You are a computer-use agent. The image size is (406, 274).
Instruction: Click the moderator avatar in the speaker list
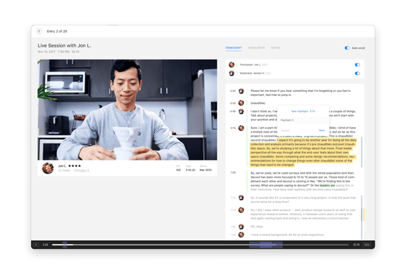[x=232, y=73]
